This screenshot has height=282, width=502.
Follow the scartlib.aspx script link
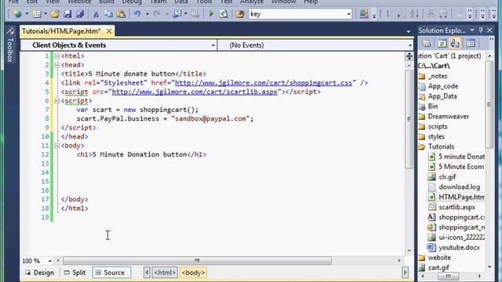pyautogui.click(x=195, y=92)
